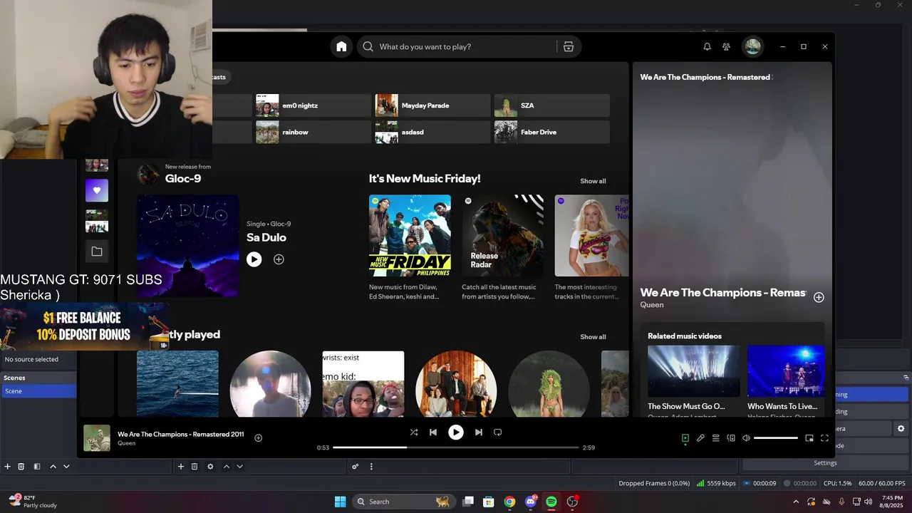Adjust the Spotify volume slider

click(776, 438)
